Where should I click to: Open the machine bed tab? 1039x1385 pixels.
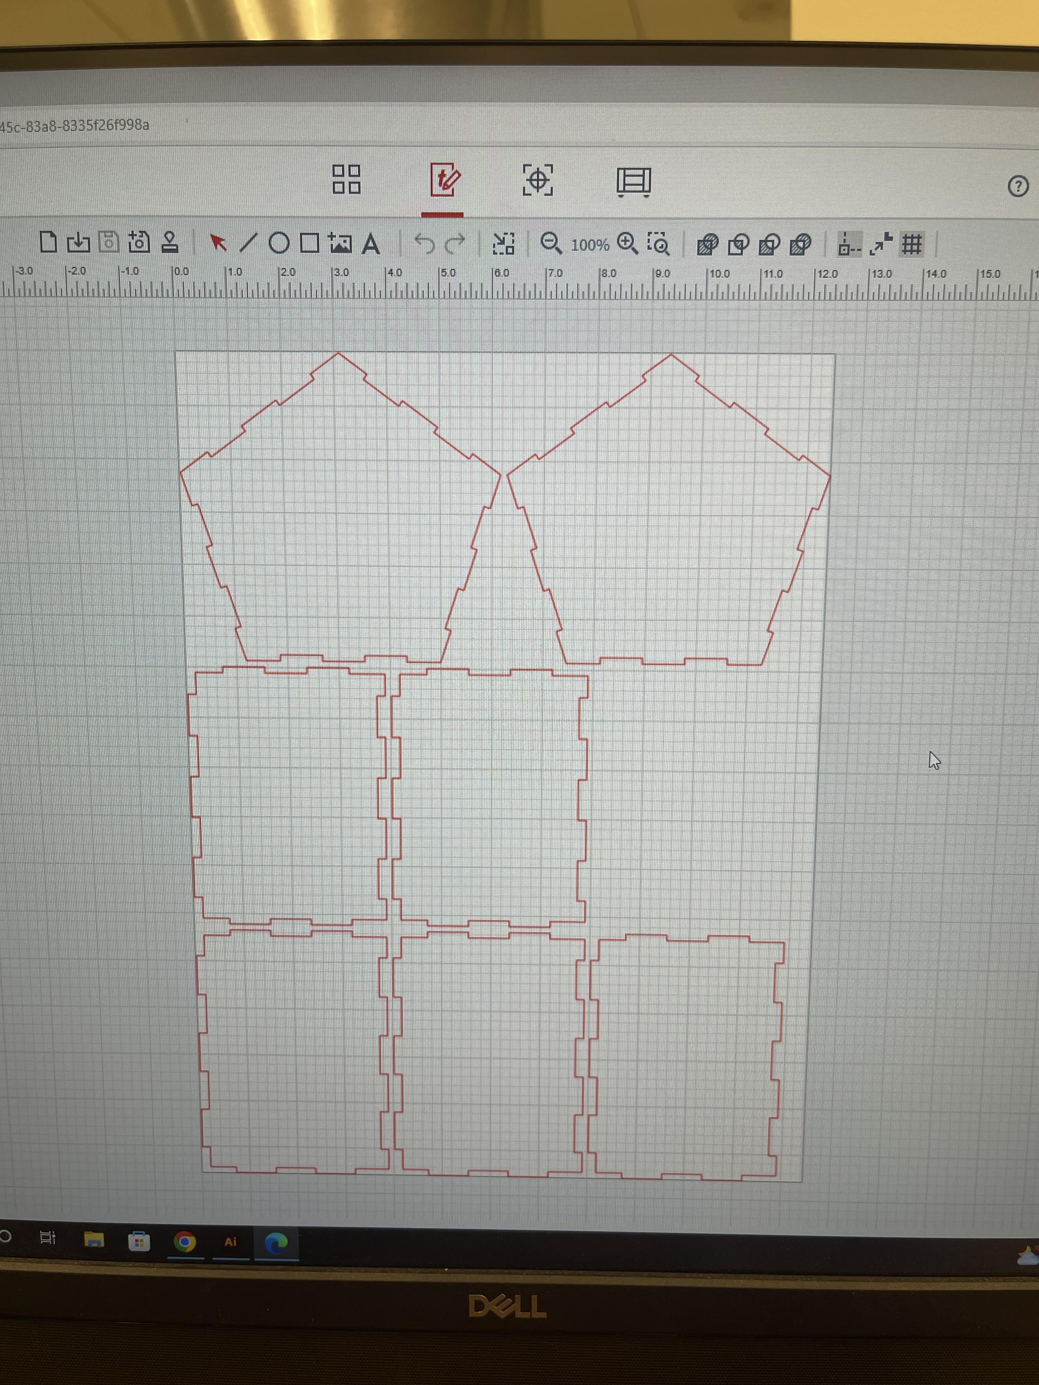click(x=634, y=182)
